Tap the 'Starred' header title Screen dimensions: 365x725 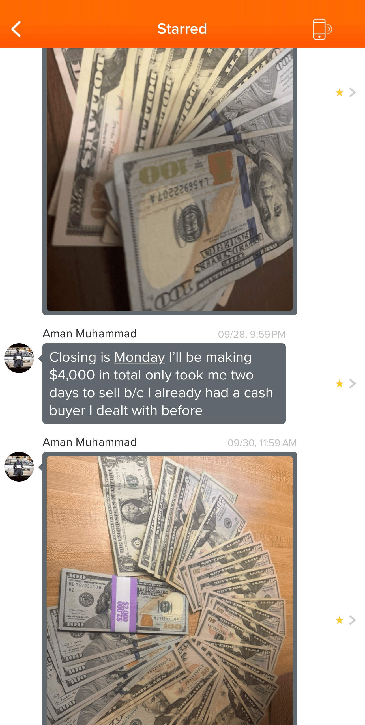point(182,29)
